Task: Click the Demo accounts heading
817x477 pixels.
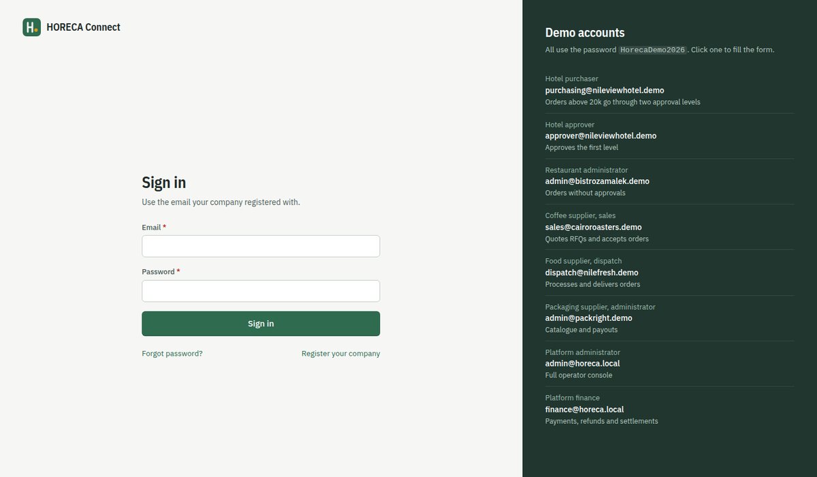Action: pos(585,32)
